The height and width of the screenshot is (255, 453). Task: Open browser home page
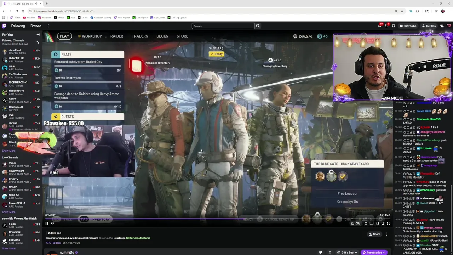(x=23, y=11)
